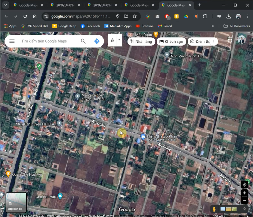Open directions with the blue arrow icon

[x=97, y=41]
